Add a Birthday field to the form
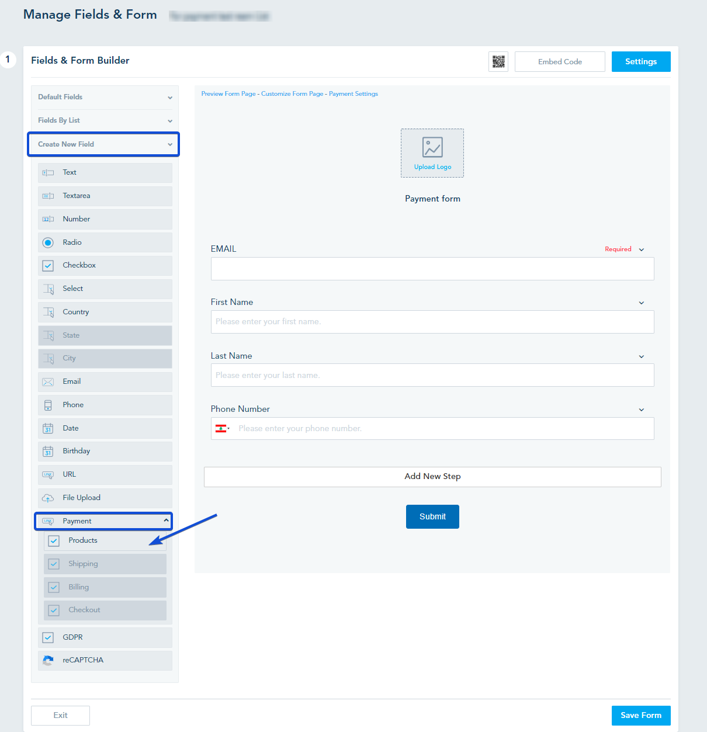This screenshot has width=707, height=732. tap(105, 451)
